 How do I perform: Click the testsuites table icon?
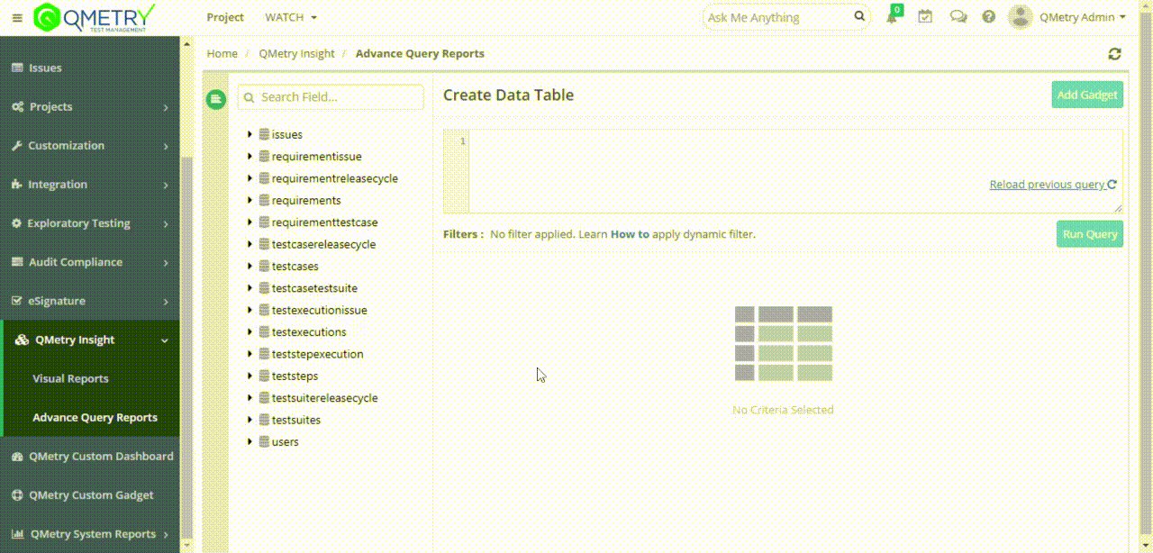coord(264,420)
